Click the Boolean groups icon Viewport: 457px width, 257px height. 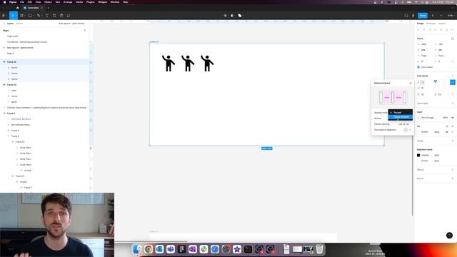(x=240, y=16)
